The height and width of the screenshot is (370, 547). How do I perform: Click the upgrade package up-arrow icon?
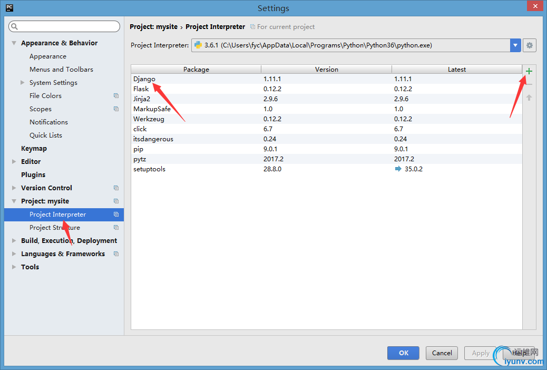pos(529,98)
